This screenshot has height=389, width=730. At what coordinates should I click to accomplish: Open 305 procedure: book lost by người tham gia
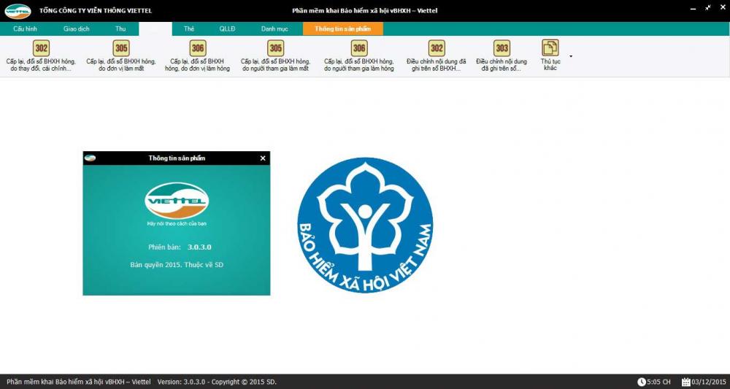(275, 48)
